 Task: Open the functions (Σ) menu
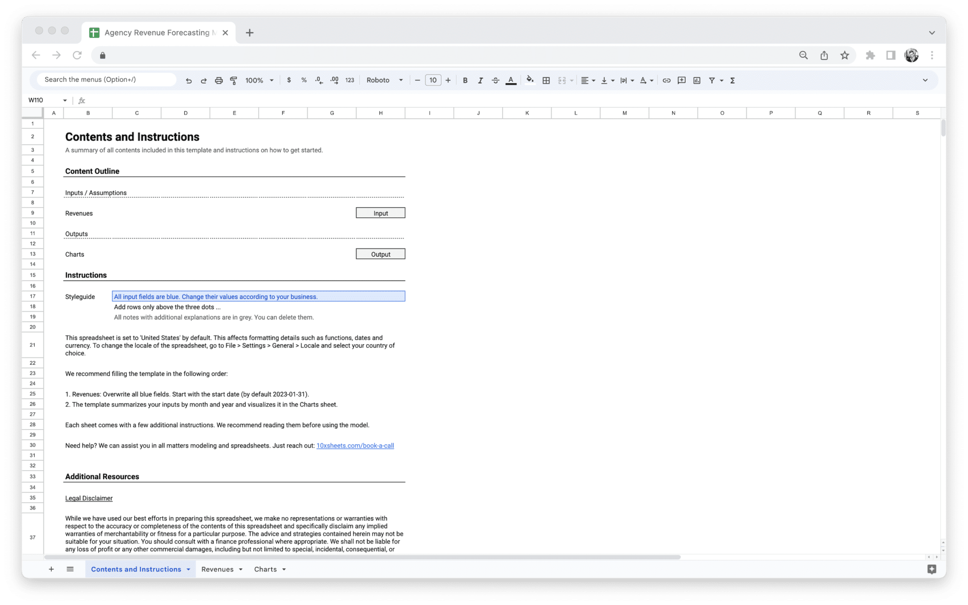[732, 80]
